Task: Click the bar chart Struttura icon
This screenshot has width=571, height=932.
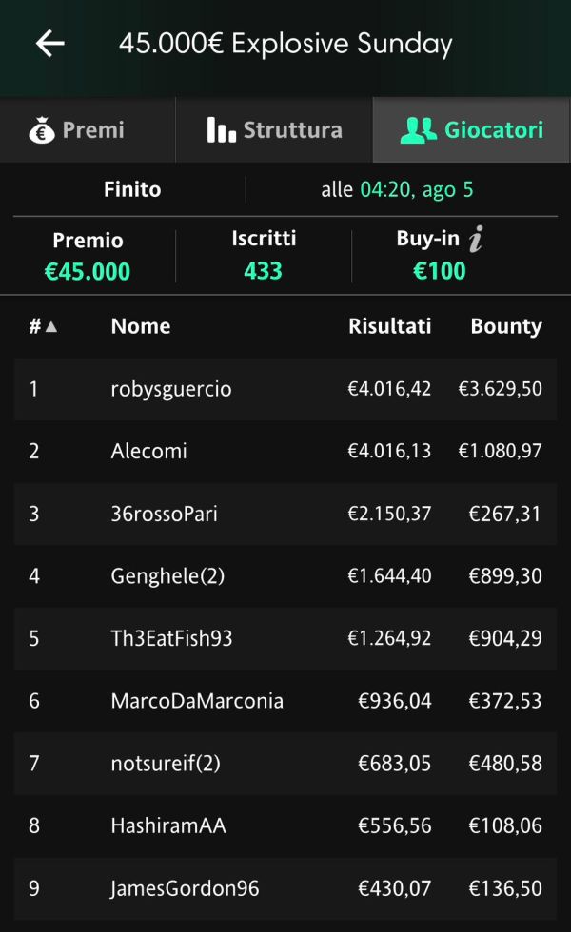Action: click(221, 129)
